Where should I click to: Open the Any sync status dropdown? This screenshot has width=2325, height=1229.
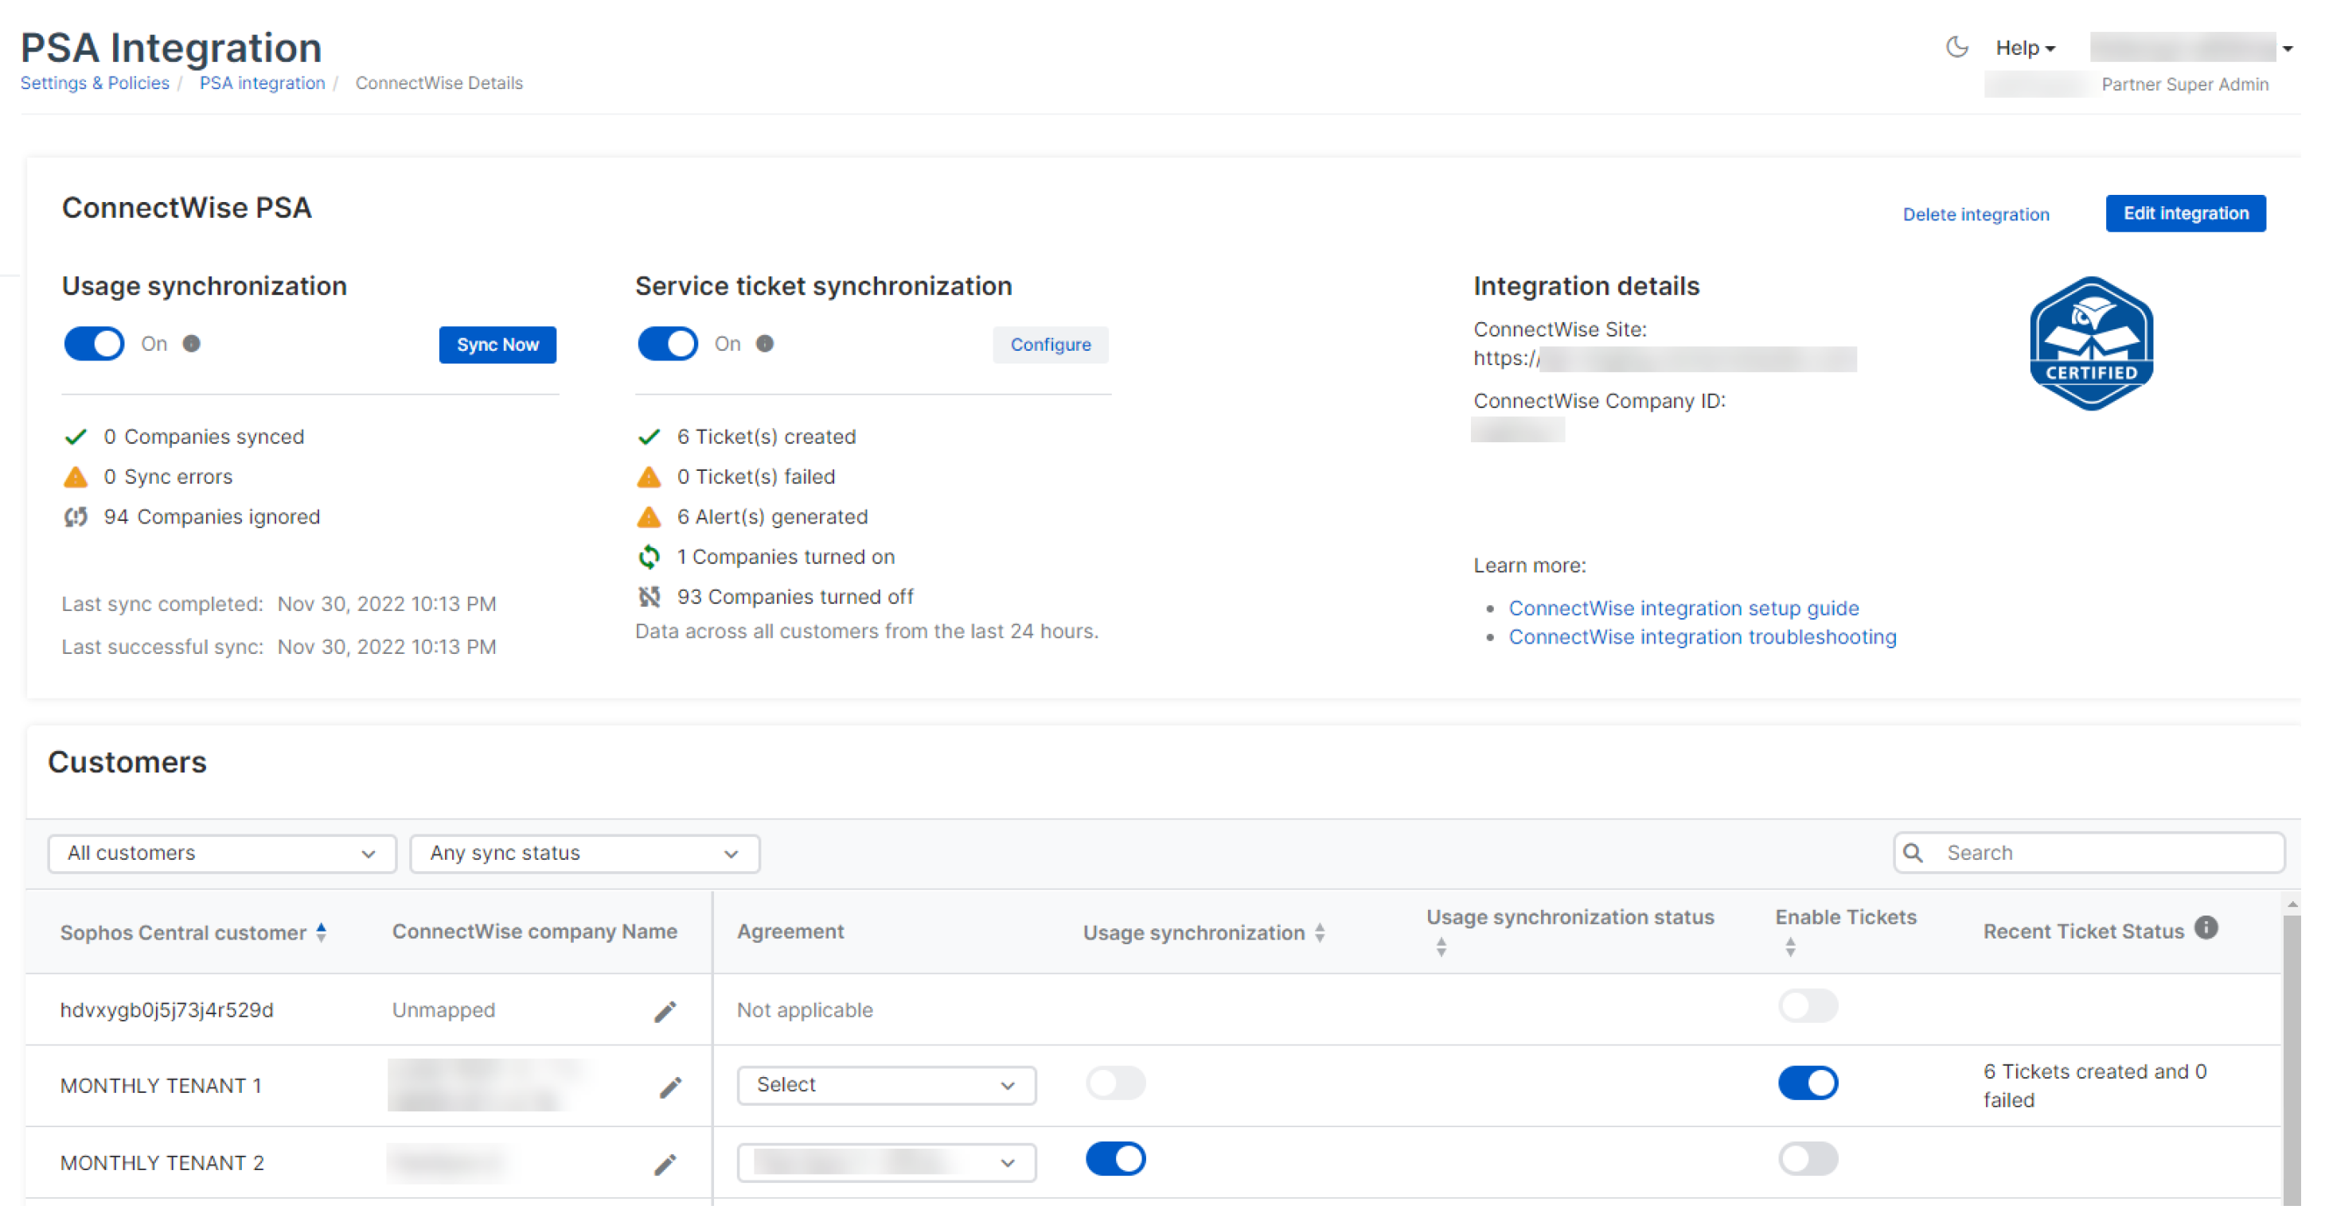coord(584,853)
